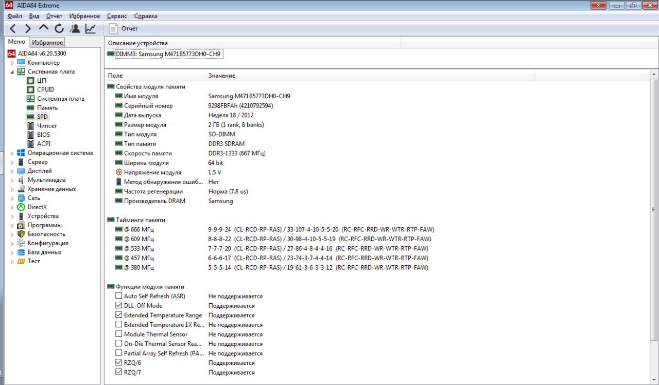Open the graph chart toolbar icon
This screenshot has width=659, height=385.
tap(91, 29)
